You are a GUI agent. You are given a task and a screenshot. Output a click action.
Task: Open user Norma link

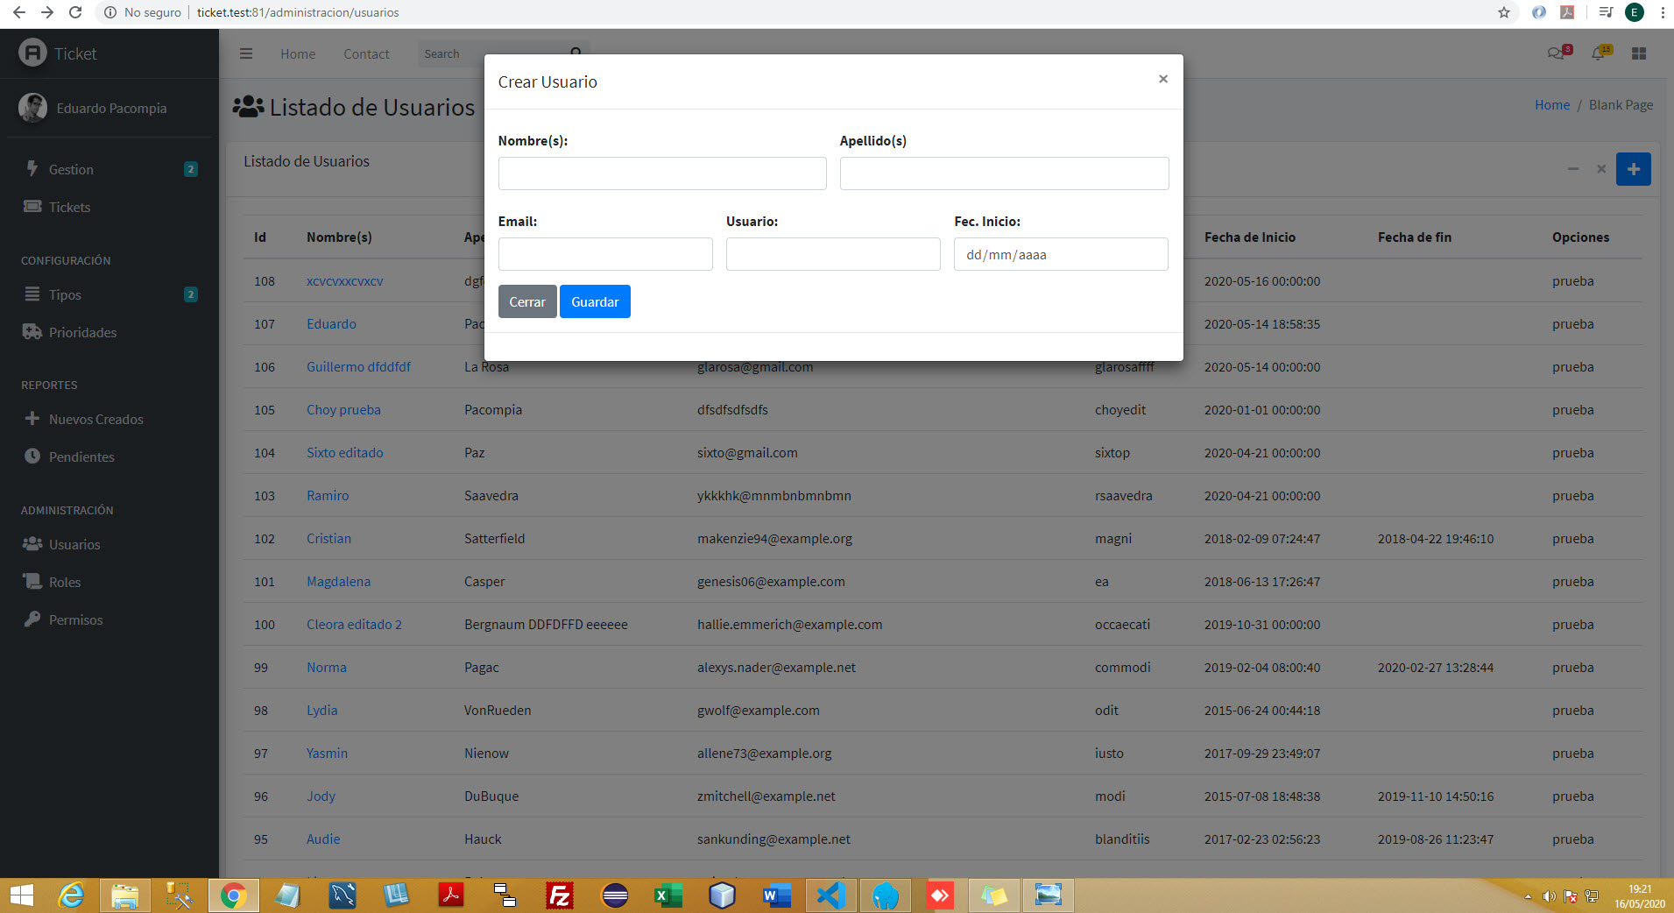pyautogui.click(x=327, y=668)
